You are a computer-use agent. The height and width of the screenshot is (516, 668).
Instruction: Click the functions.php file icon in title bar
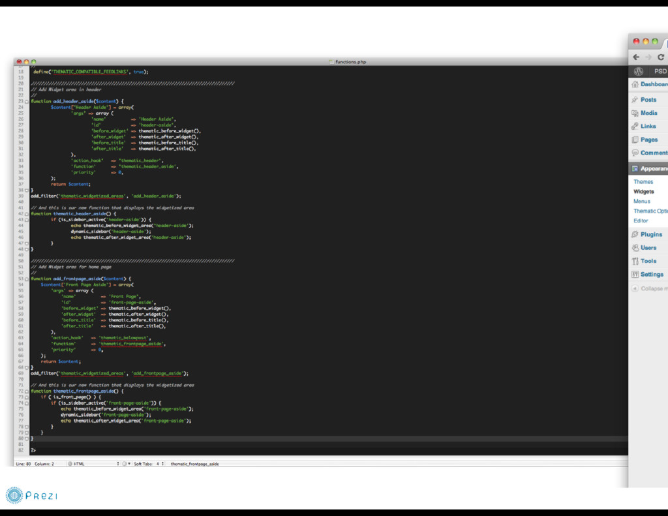(x=331, y=62)
